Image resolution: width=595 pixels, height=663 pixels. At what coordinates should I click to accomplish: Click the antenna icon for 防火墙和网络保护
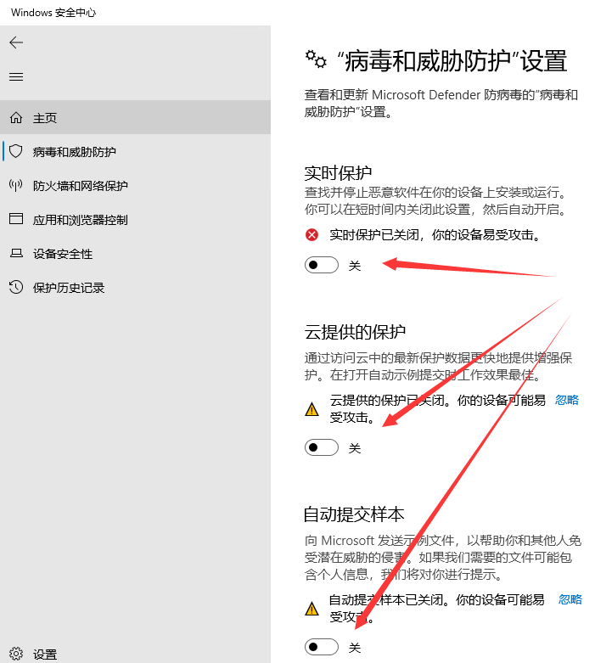(16, 185)
